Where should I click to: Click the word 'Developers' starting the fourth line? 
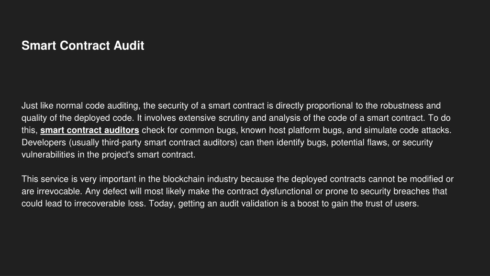pyautogui.click(x=44, y=142)
